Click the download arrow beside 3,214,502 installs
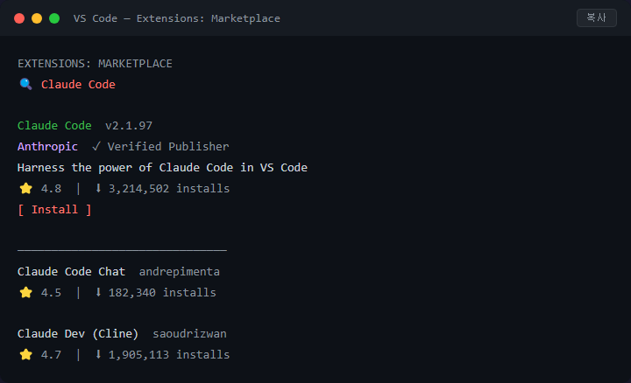 click(x=98, y=188)
